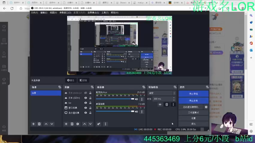Toggle lock on lor source

click(x=90, y=103)
